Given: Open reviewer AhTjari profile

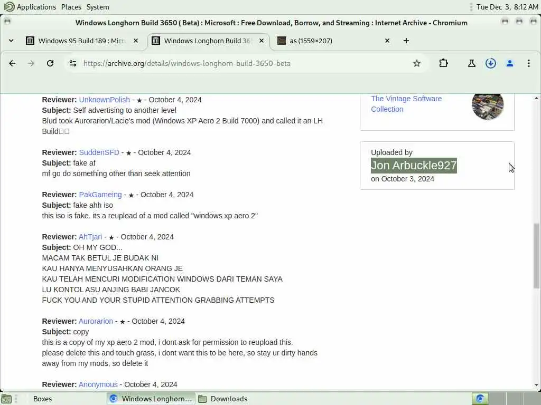Looking at the screenshot, I should 90,237.
